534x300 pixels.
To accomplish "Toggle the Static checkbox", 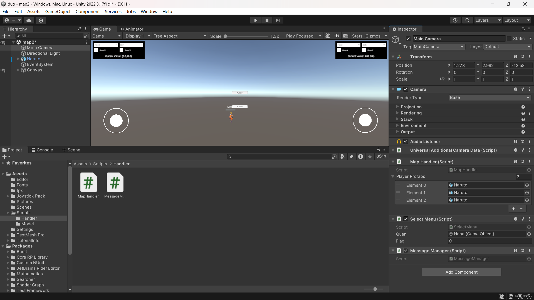I will (509, 39).
